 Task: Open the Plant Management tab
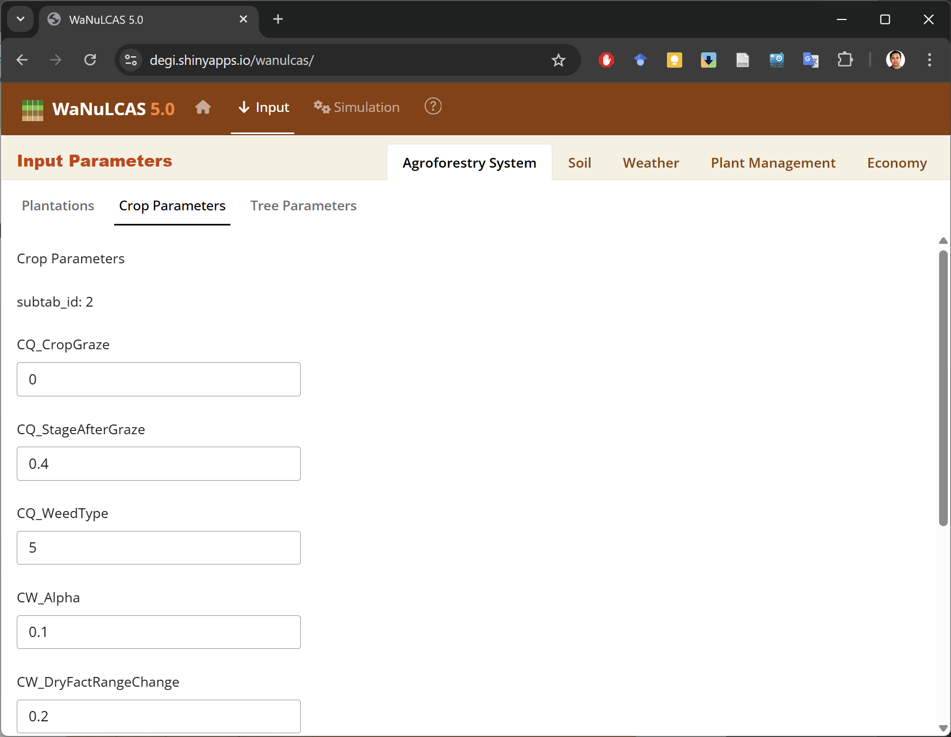(x=772, y=162)
